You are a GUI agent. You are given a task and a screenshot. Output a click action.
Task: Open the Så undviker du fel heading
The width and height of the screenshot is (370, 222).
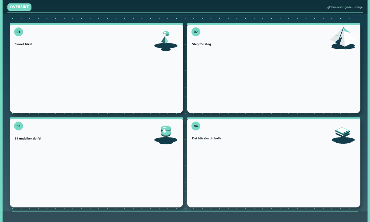28,138
